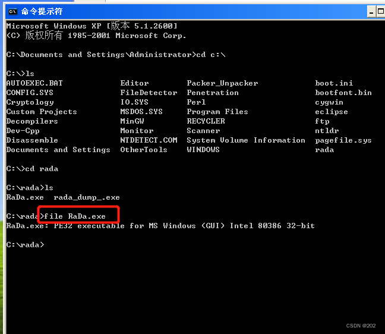Image resolution: width=385 pixels, height=334 pixels.
Task: Click the ntldr file name
Action: tap(327, 131)
